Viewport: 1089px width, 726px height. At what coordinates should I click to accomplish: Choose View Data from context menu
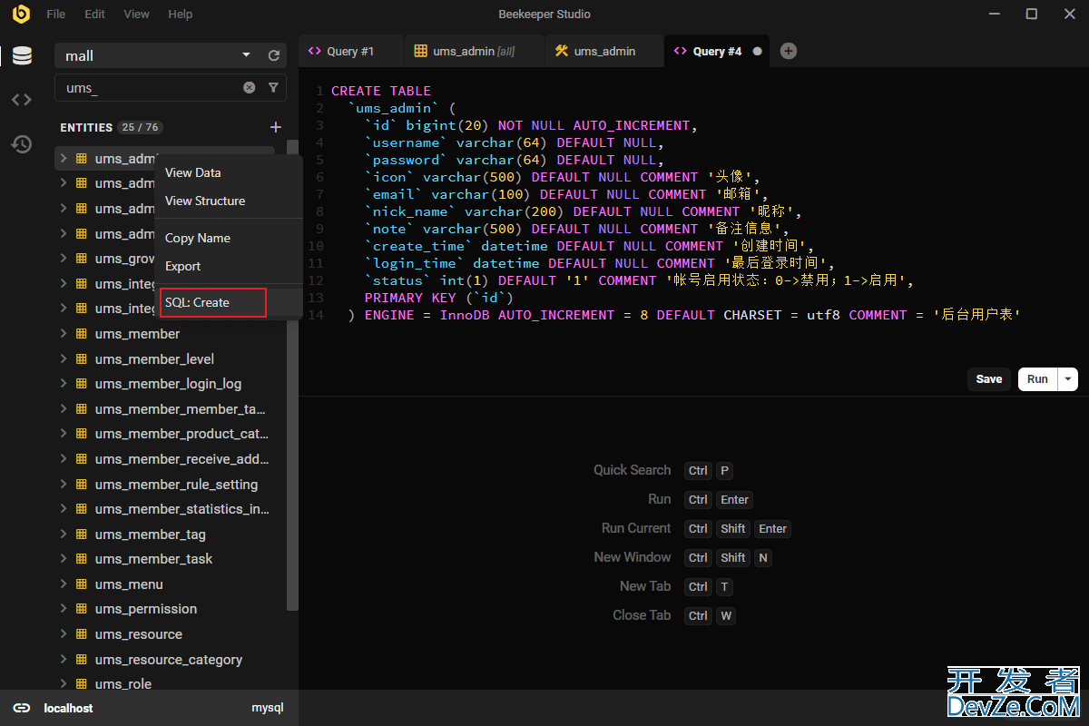coord(229,172)
